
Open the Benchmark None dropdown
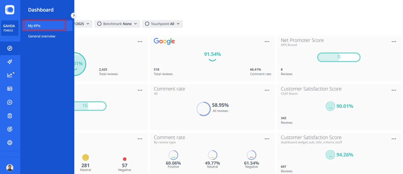(x=117, y=24)
